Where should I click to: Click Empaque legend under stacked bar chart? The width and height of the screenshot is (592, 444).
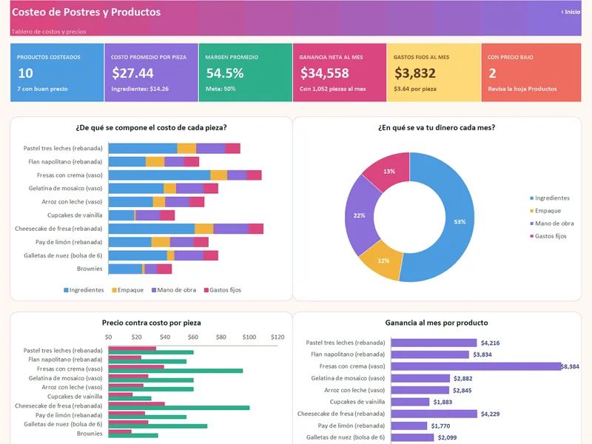pos(127,290)
